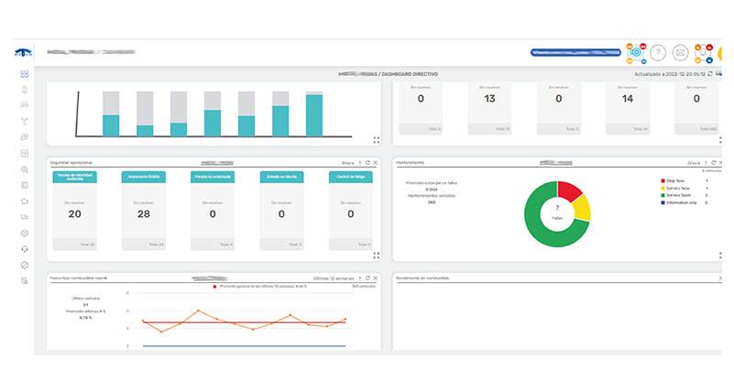Click the Exceso de velocidad card header
This screenshot has height=392, width=734.
(75, 177)
